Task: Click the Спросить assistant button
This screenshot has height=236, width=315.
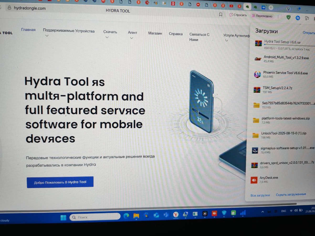Action: point(238,15)
